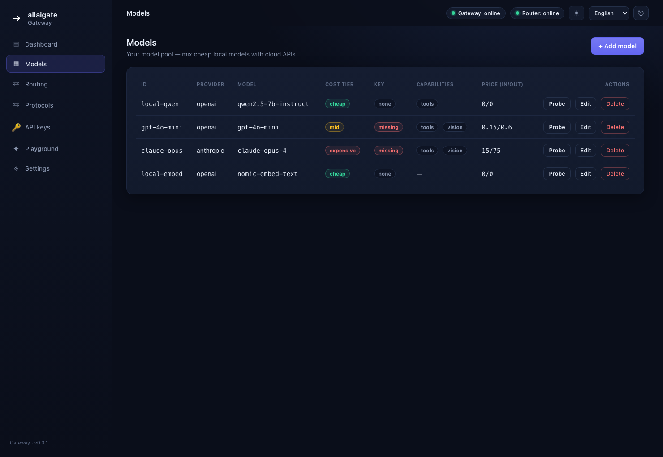Click the Dashboard sidebar icon
Image resolution: width=663 pixels, height=457 pixels.
tap(16, 44)
